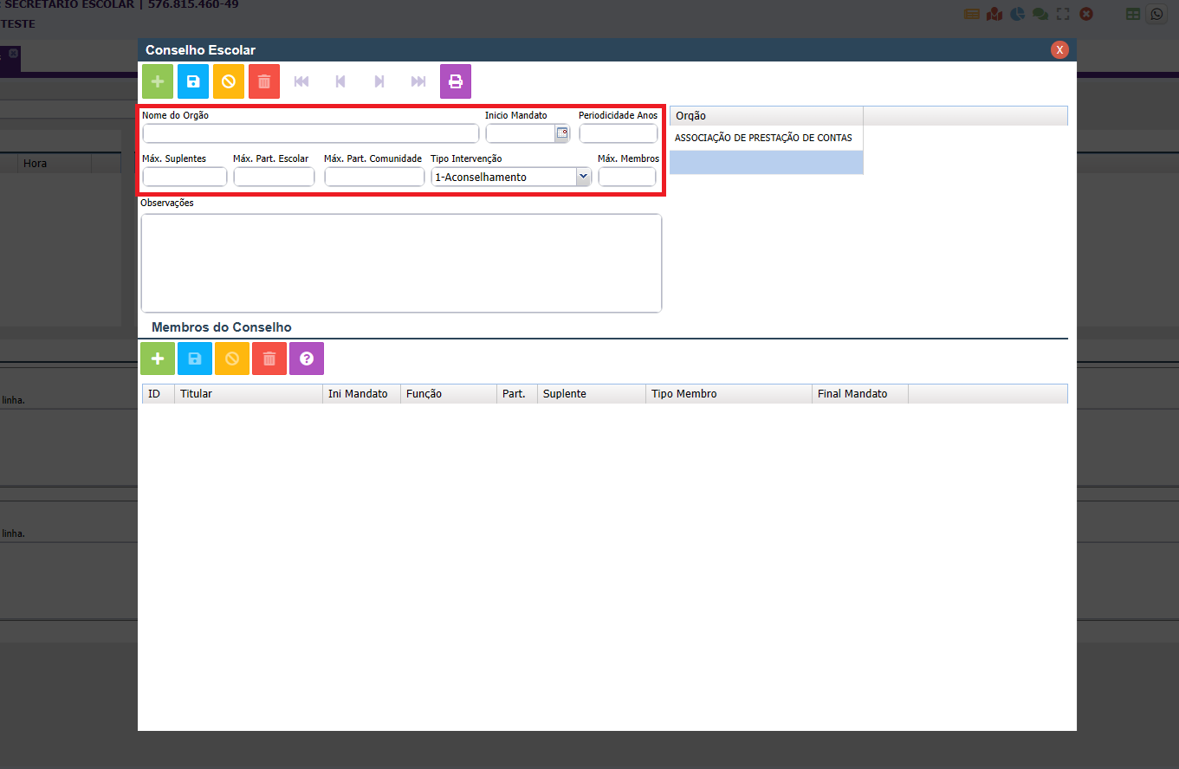This screenshot has height=769, width=1179.
Task: Click the Nome do Orgão text field
Action: 310,133
